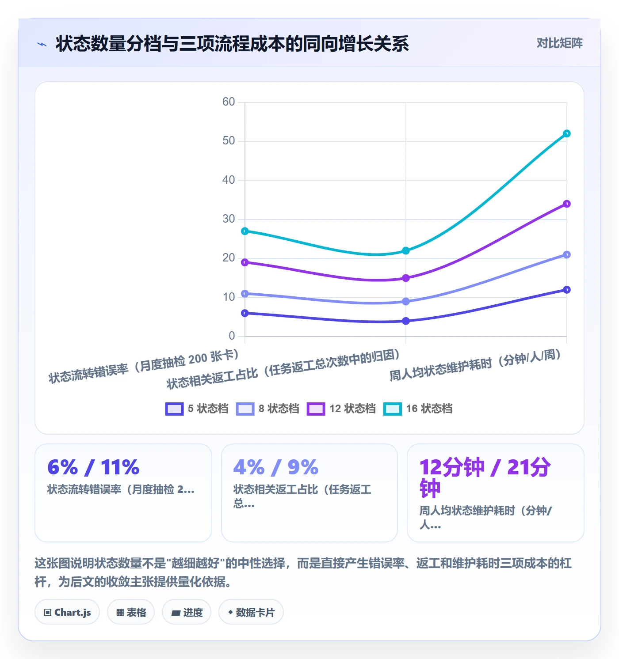Click the 状态相关返工占比 card caption
Image resolution: width=619 pixels, height=659 pixels.
[302, 496]
